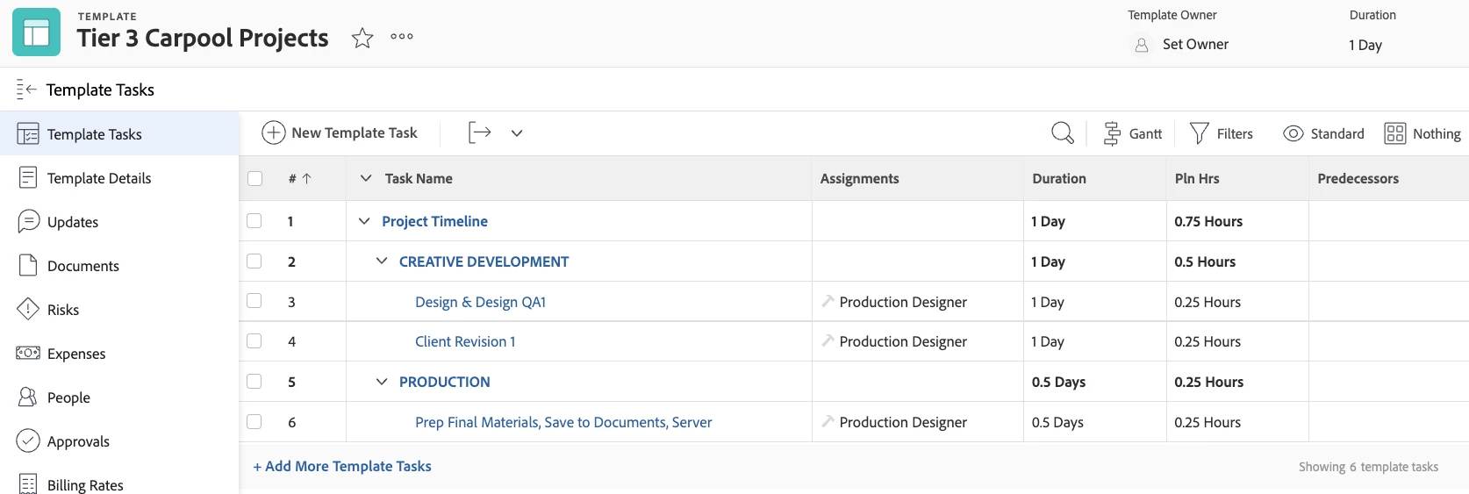
Task: Check the select-all tasks checkbox in header
Action: pyautogui.click(x=255, y=179)
